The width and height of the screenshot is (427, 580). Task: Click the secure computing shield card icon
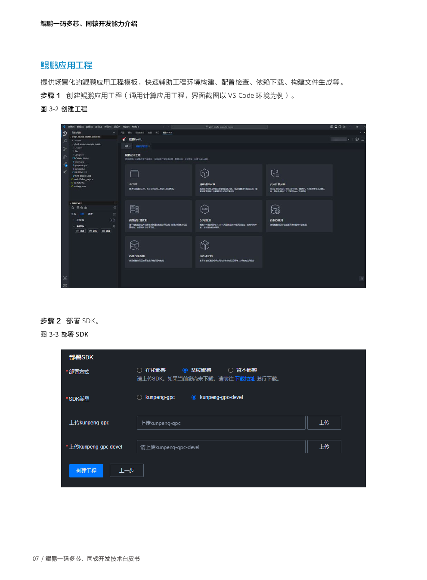pos(275,173)
